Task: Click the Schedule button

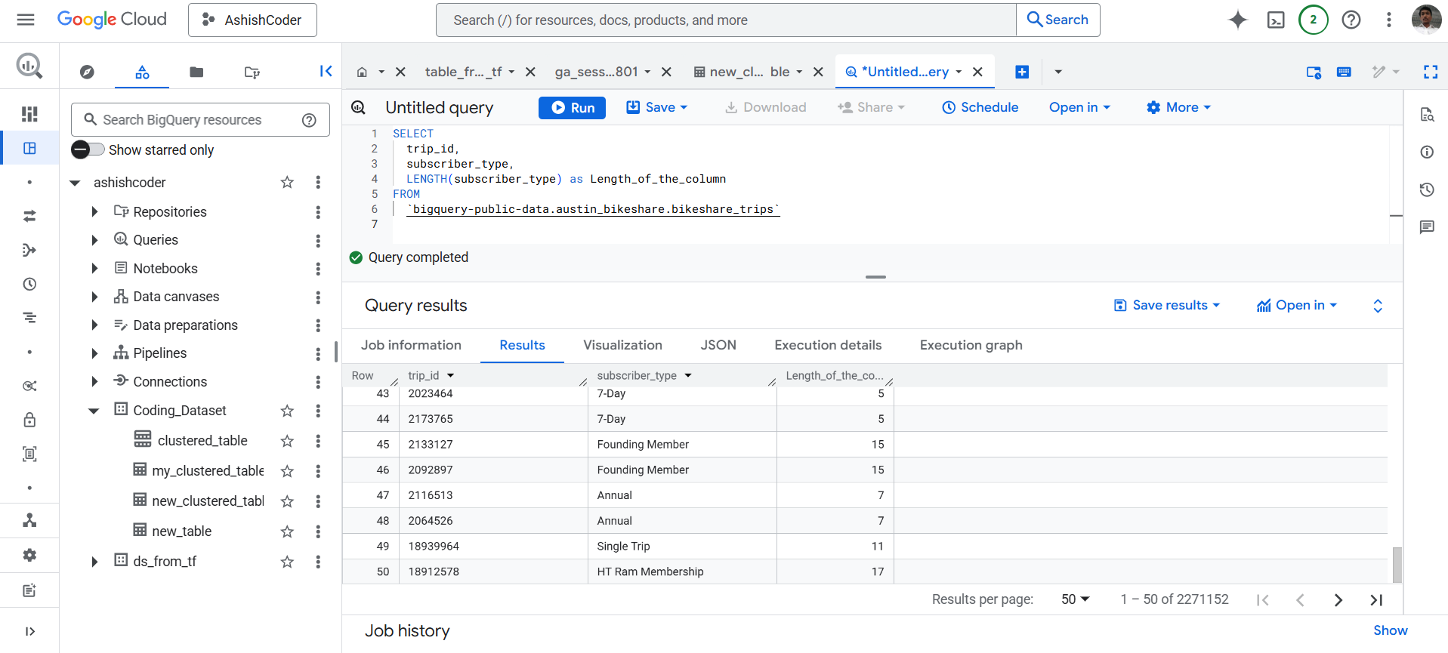Action: coord(980,107)
